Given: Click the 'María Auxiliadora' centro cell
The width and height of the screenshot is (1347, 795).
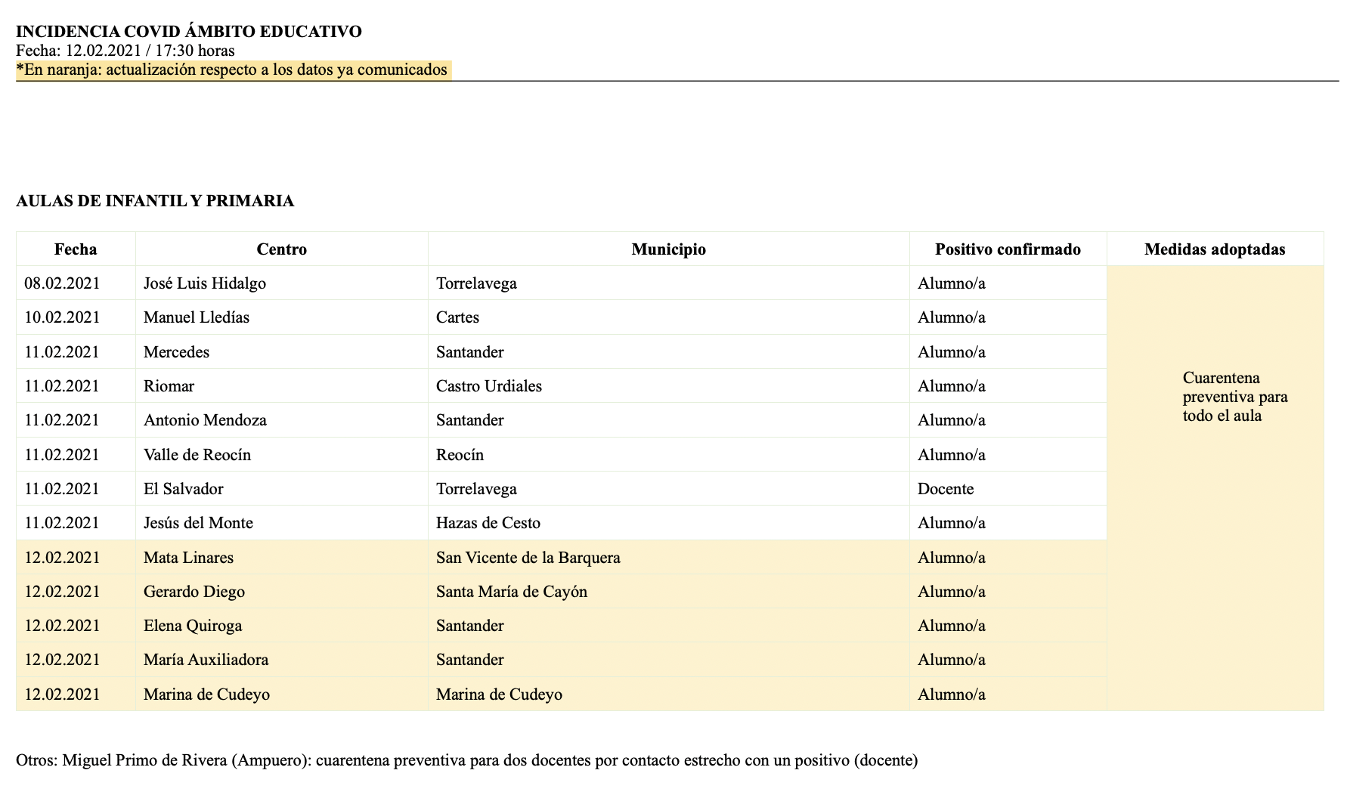Looking at the screenshot, I should click(206, 660).
